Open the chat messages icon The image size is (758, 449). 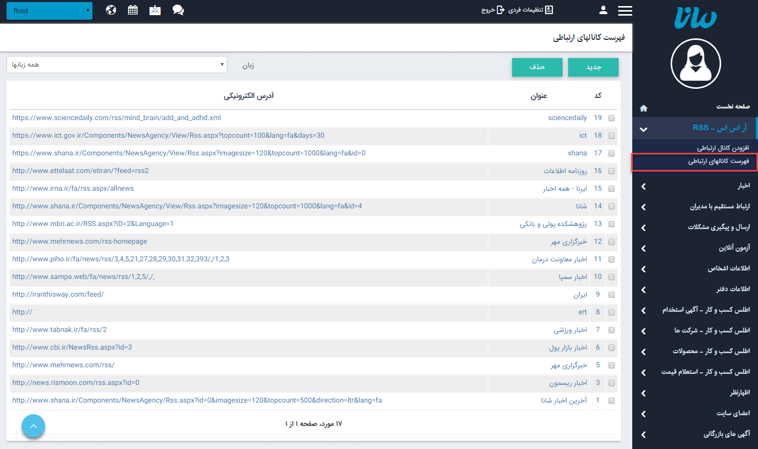tap(178, 10)
